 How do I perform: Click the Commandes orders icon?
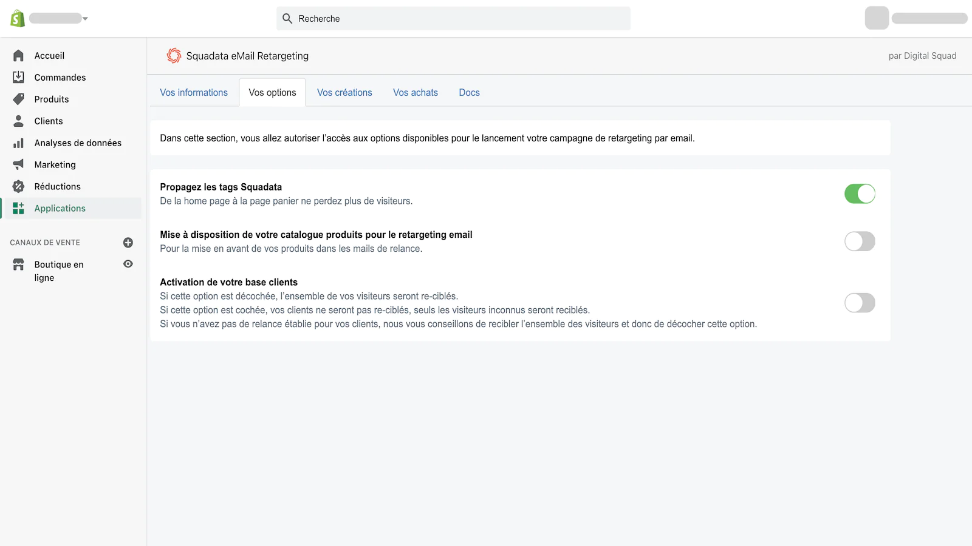(x=18, y=78)
